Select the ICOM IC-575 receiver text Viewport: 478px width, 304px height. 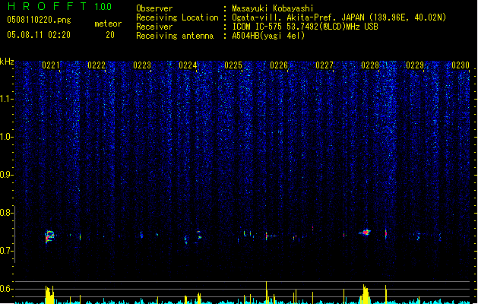(305, 27)
